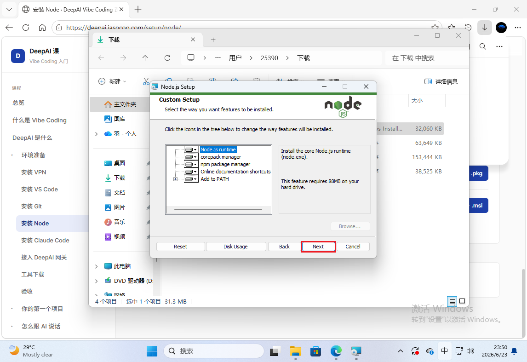Open 视频 in Explorer quick access
This screenshot has width=527, height=362.
point(115,237)
